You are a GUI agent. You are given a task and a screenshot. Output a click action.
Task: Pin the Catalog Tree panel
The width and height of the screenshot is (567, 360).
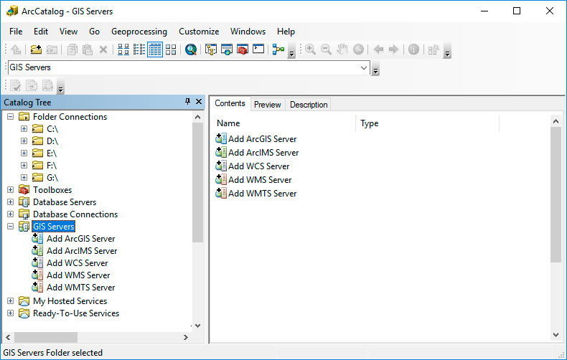click(x=187, y=102)
